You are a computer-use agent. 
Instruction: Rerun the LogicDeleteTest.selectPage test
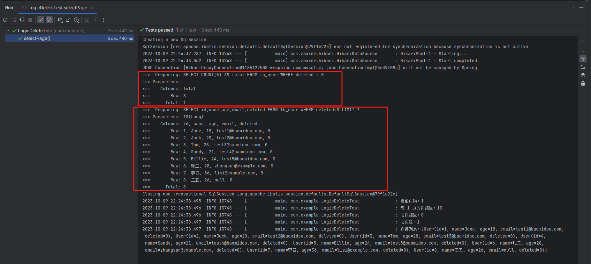5,20
